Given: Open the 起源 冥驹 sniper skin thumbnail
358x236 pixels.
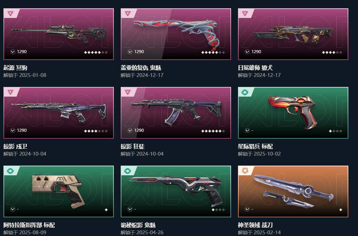Looking at the screenshot, I should coord(59,34).
